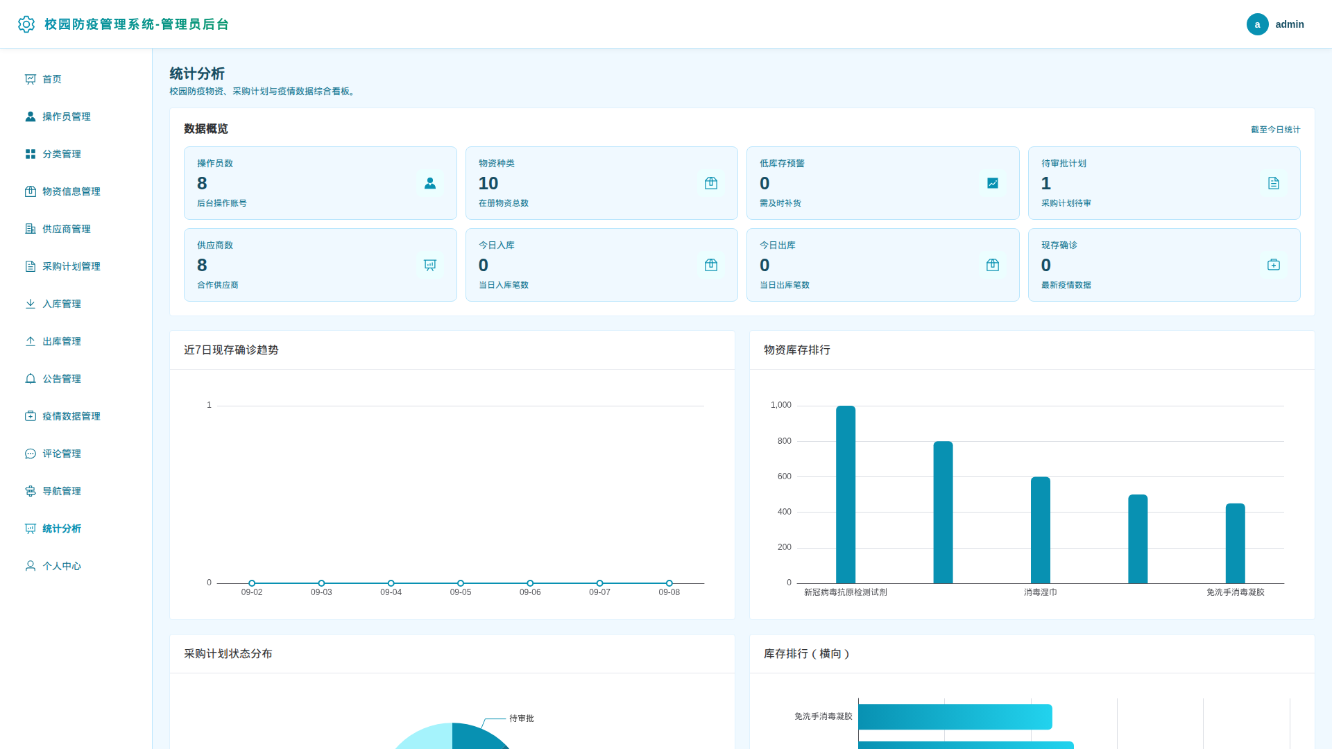Click the 供应商管理 building icon
This screenshot has width=1332, height=749.
31,229
